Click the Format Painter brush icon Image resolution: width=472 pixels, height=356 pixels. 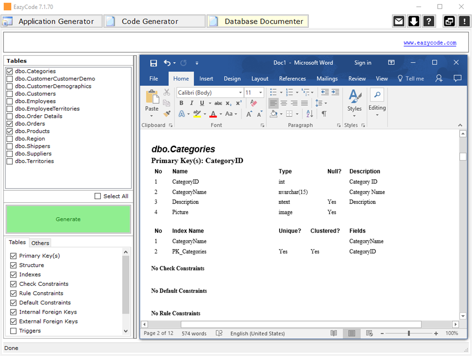[x=167, y=114]
